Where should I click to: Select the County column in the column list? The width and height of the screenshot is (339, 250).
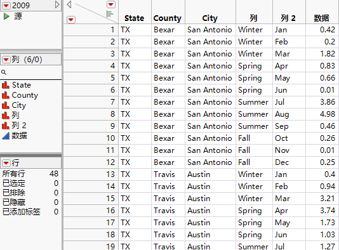25,95
